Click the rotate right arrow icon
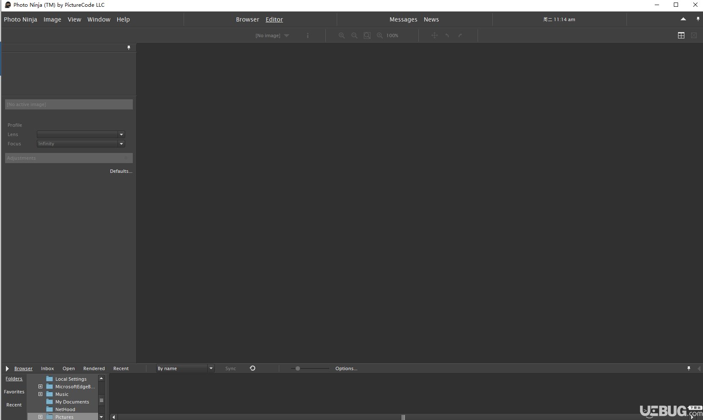 tap(460, 35)
